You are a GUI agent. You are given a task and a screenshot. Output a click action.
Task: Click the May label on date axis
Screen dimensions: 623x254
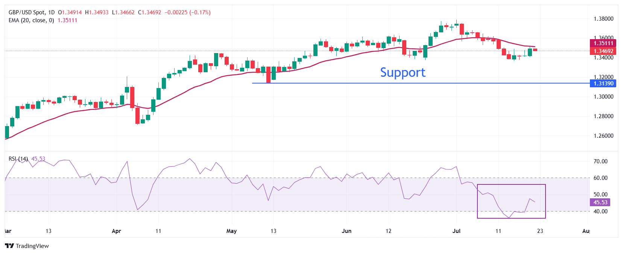(231, 231)
